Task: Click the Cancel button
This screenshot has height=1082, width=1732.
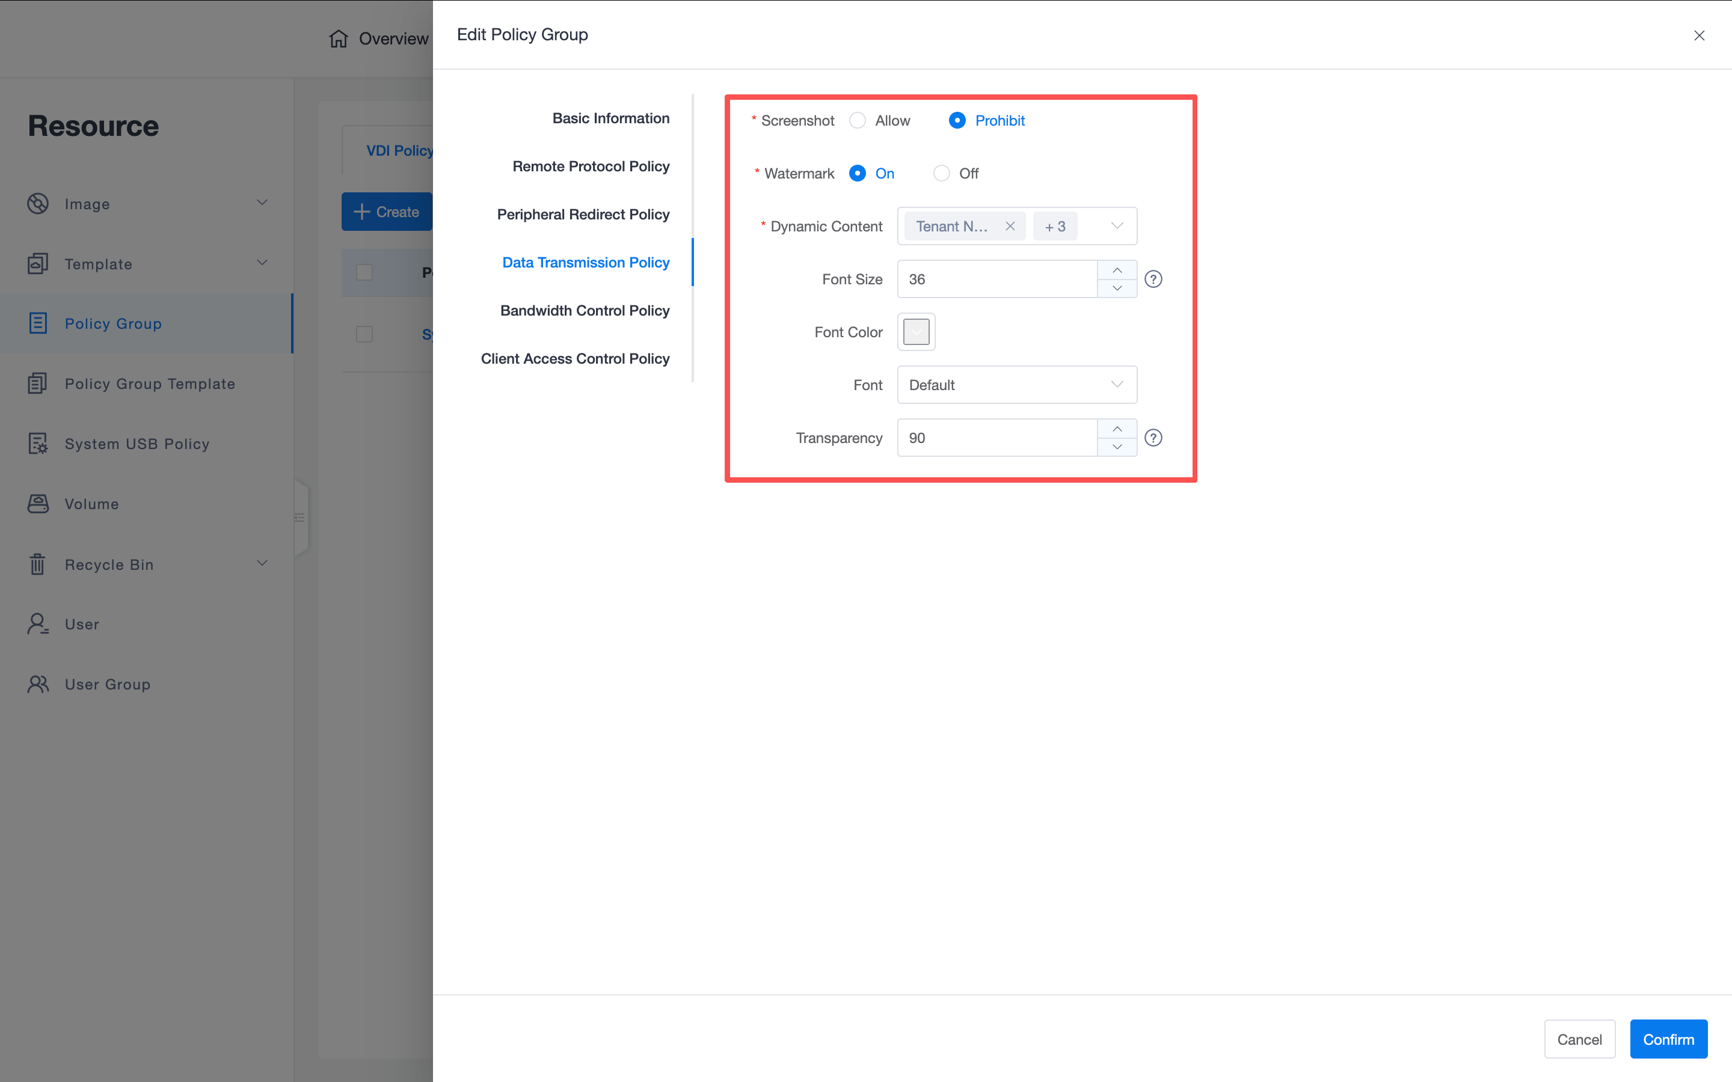Action: pyautogui.click(x=1579, y=1039)
